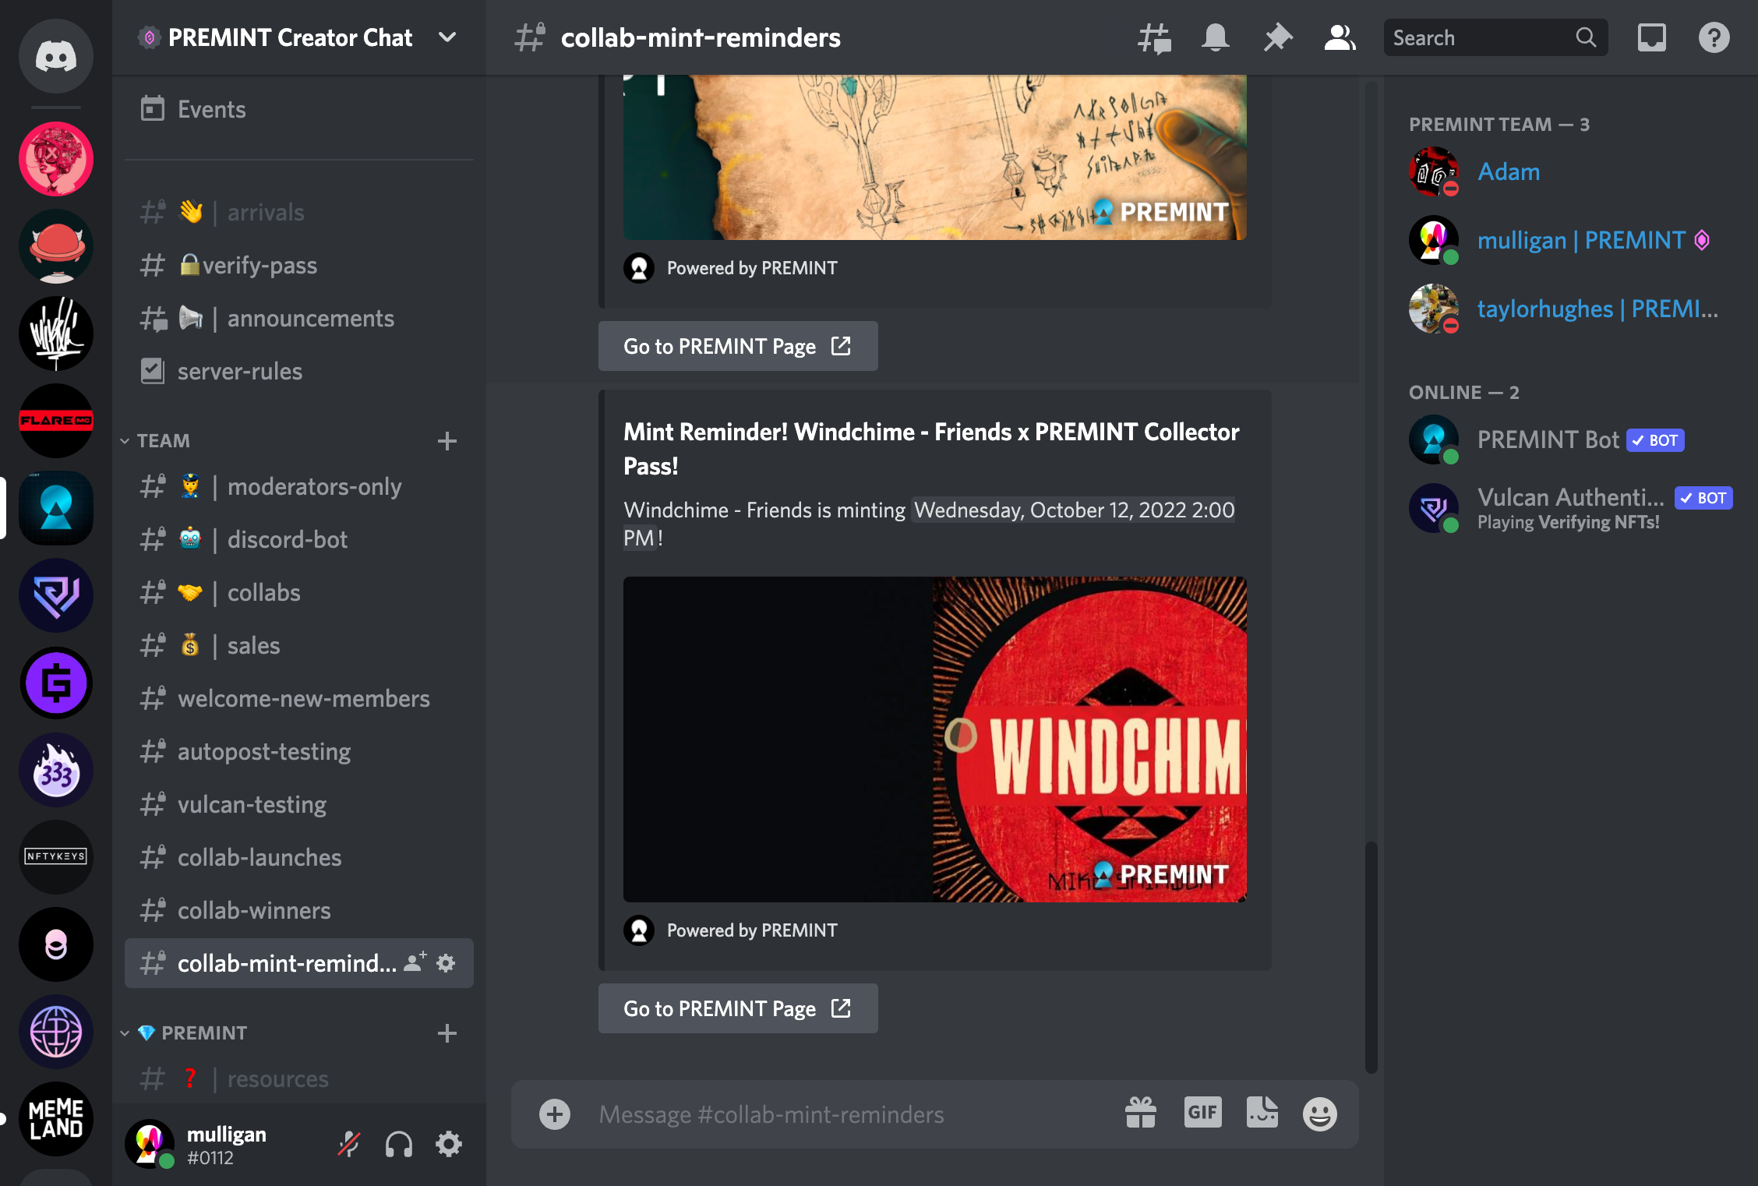Click upper Go to PREMINT Page button

738,346
